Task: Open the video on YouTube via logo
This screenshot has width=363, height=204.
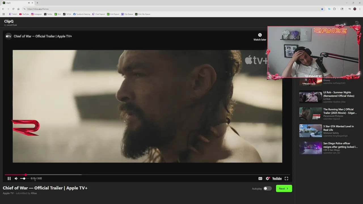Action: coord(277,178)
